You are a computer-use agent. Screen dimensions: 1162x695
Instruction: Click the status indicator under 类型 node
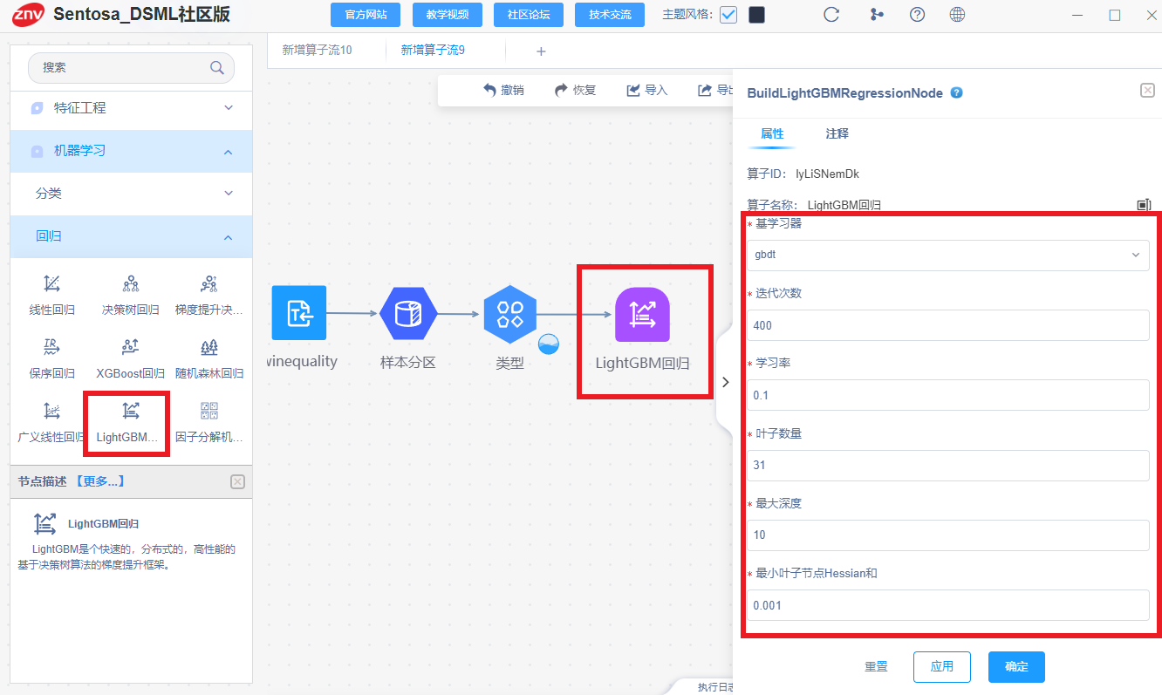point(548,343)
